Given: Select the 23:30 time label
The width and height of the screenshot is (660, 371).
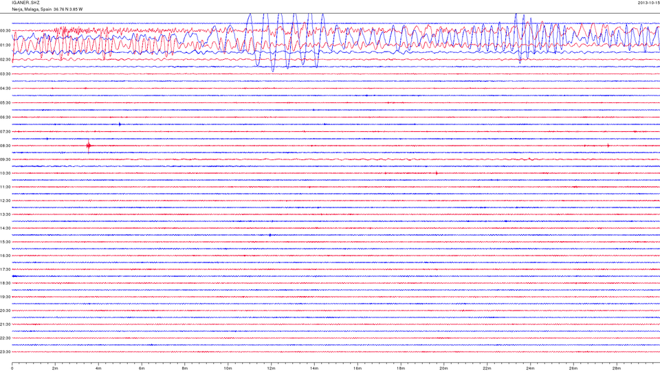Looking at the screenshot, I should point(5,352).
